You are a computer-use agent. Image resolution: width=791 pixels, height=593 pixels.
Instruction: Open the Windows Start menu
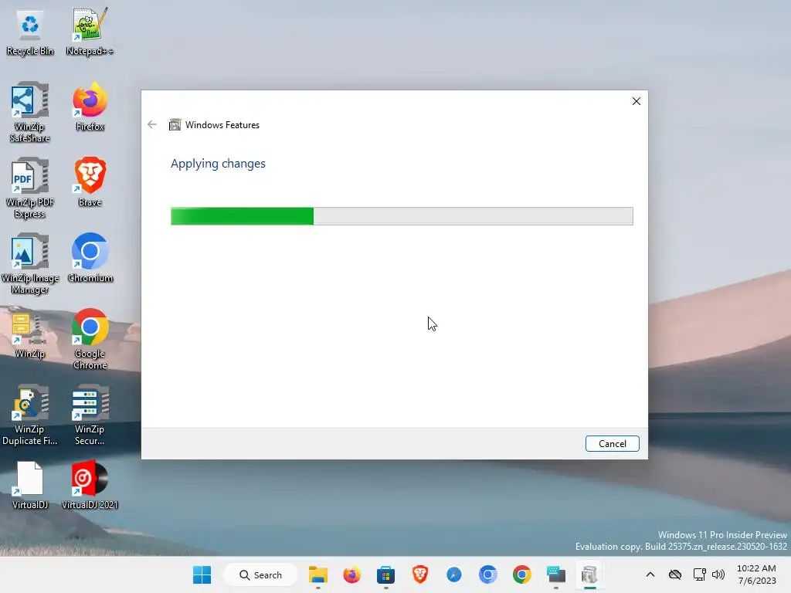pos(202,574)
